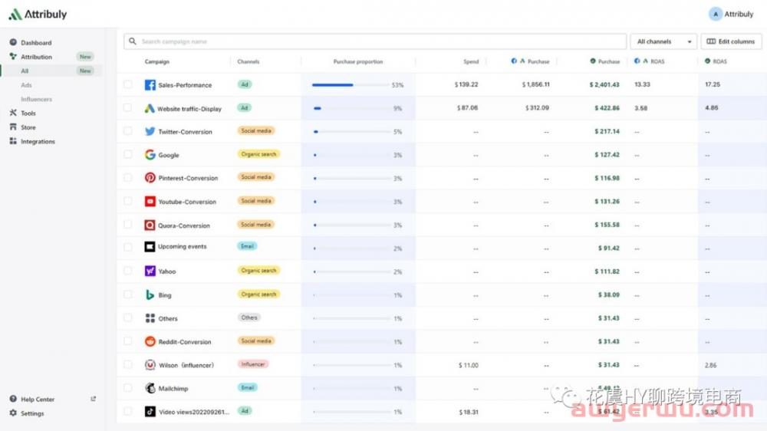This screenshot has width=767, height=431.
Task: Tick the Pinterest-Conversion checkbox
Action: (x=127, y=178)
